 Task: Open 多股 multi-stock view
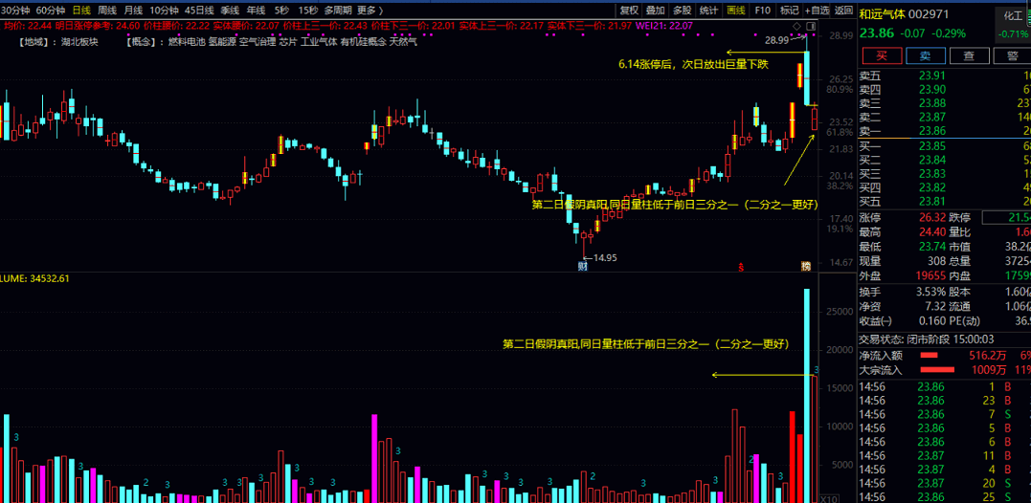tap(682, 10)
